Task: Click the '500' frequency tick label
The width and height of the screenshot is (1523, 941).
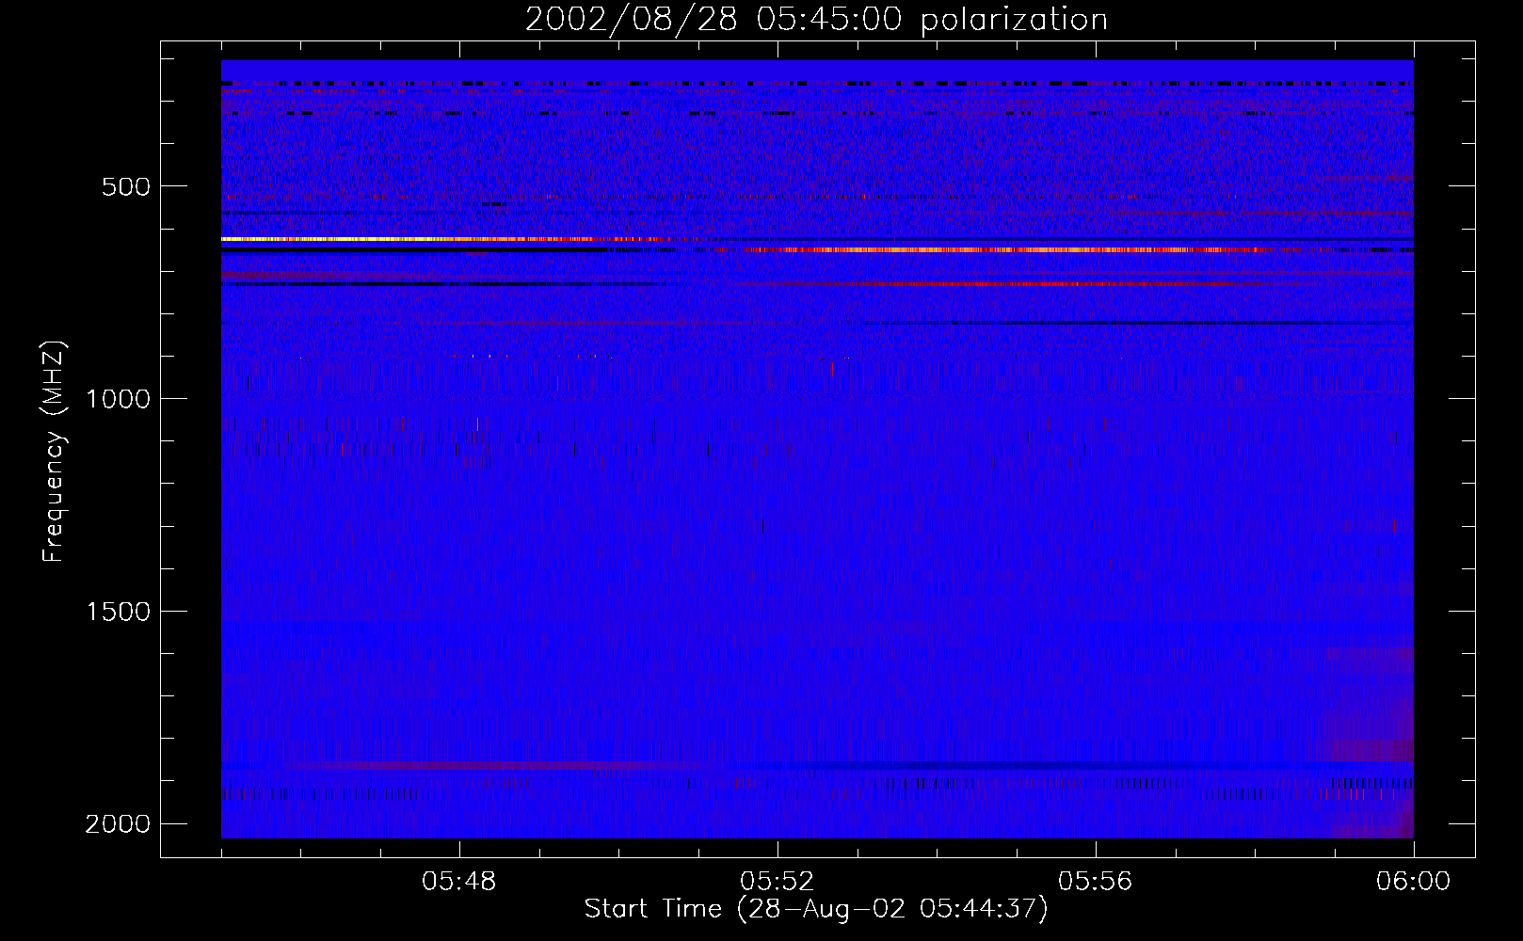Action: (126, 186)
